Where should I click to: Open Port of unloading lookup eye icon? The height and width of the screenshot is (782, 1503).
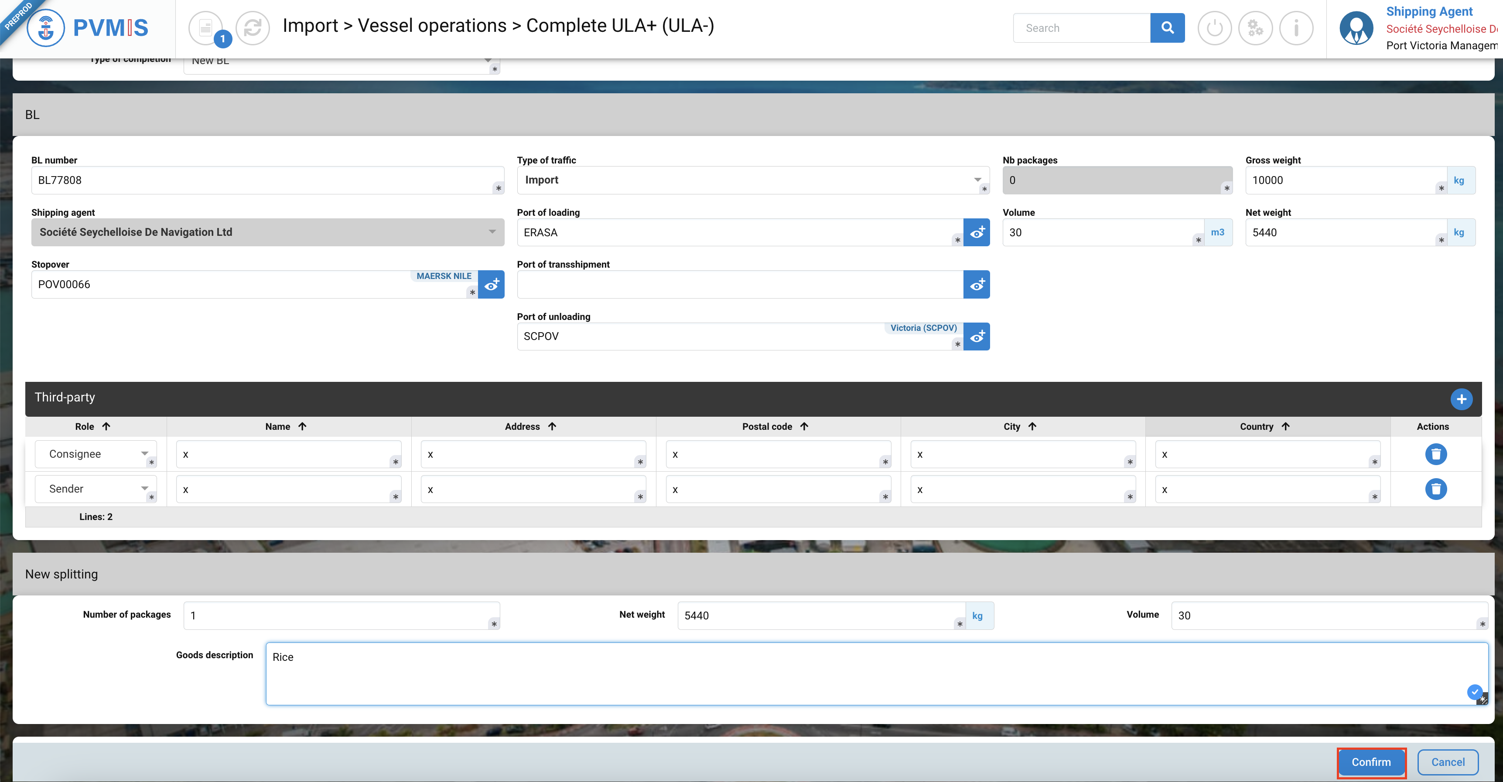[x=976, y=337]
